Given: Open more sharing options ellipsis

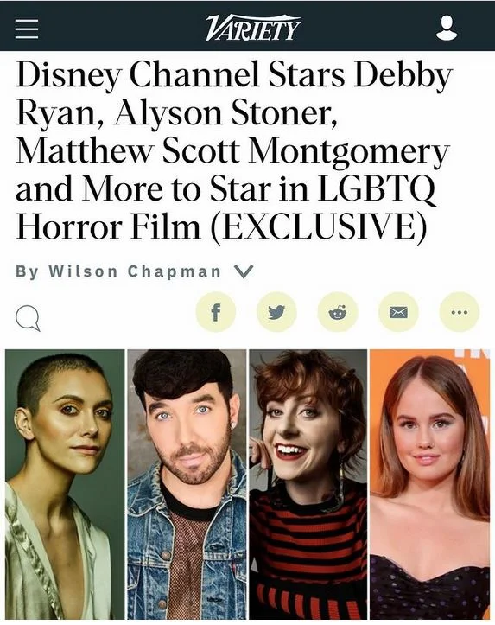Looking at the screenshot, I should tap(460, 312).
